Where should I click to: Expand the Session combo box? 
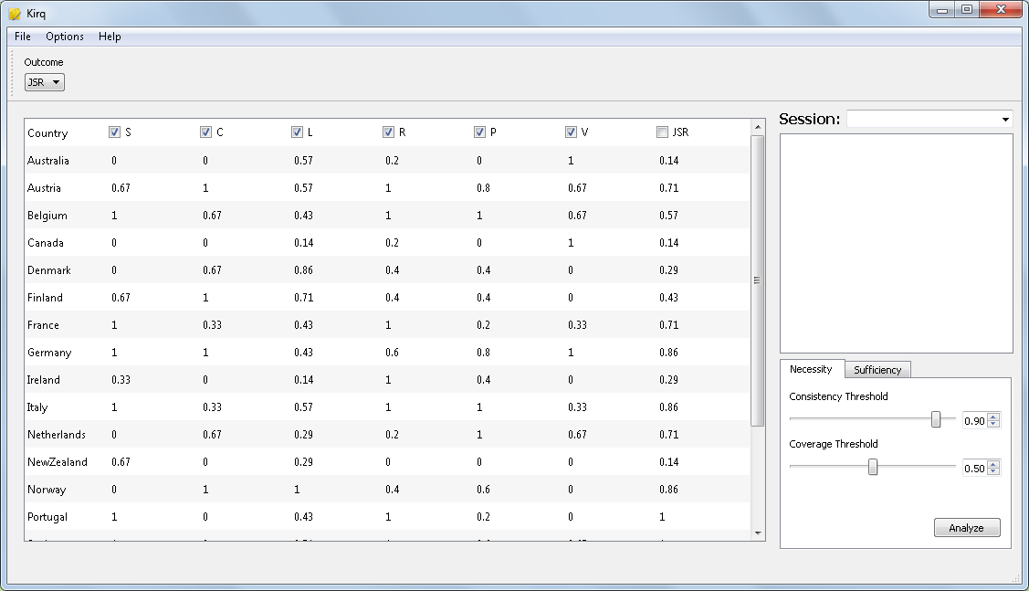(929, 120)
